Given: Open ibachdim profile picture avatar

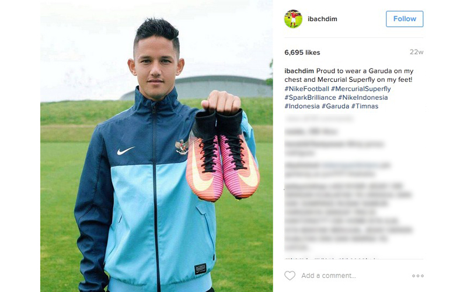Looking at the screenshot, I should pyautogui.click(x=294, y=19).
